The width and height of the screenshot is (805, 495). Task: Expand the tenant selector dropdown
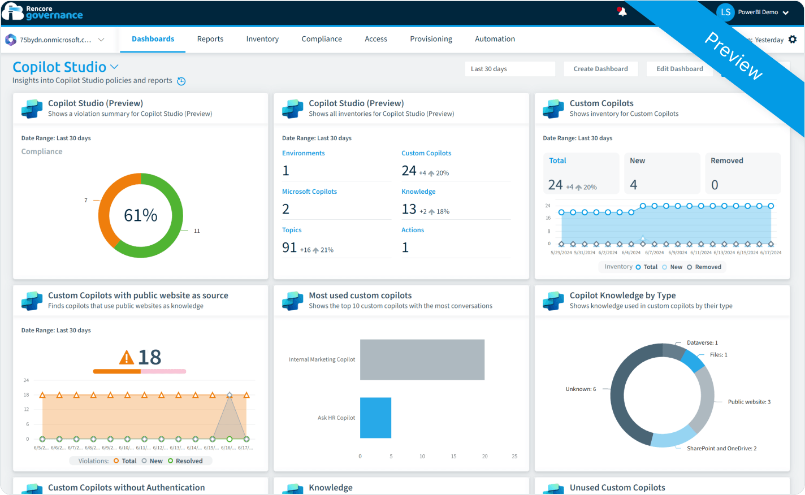[101, 40]
